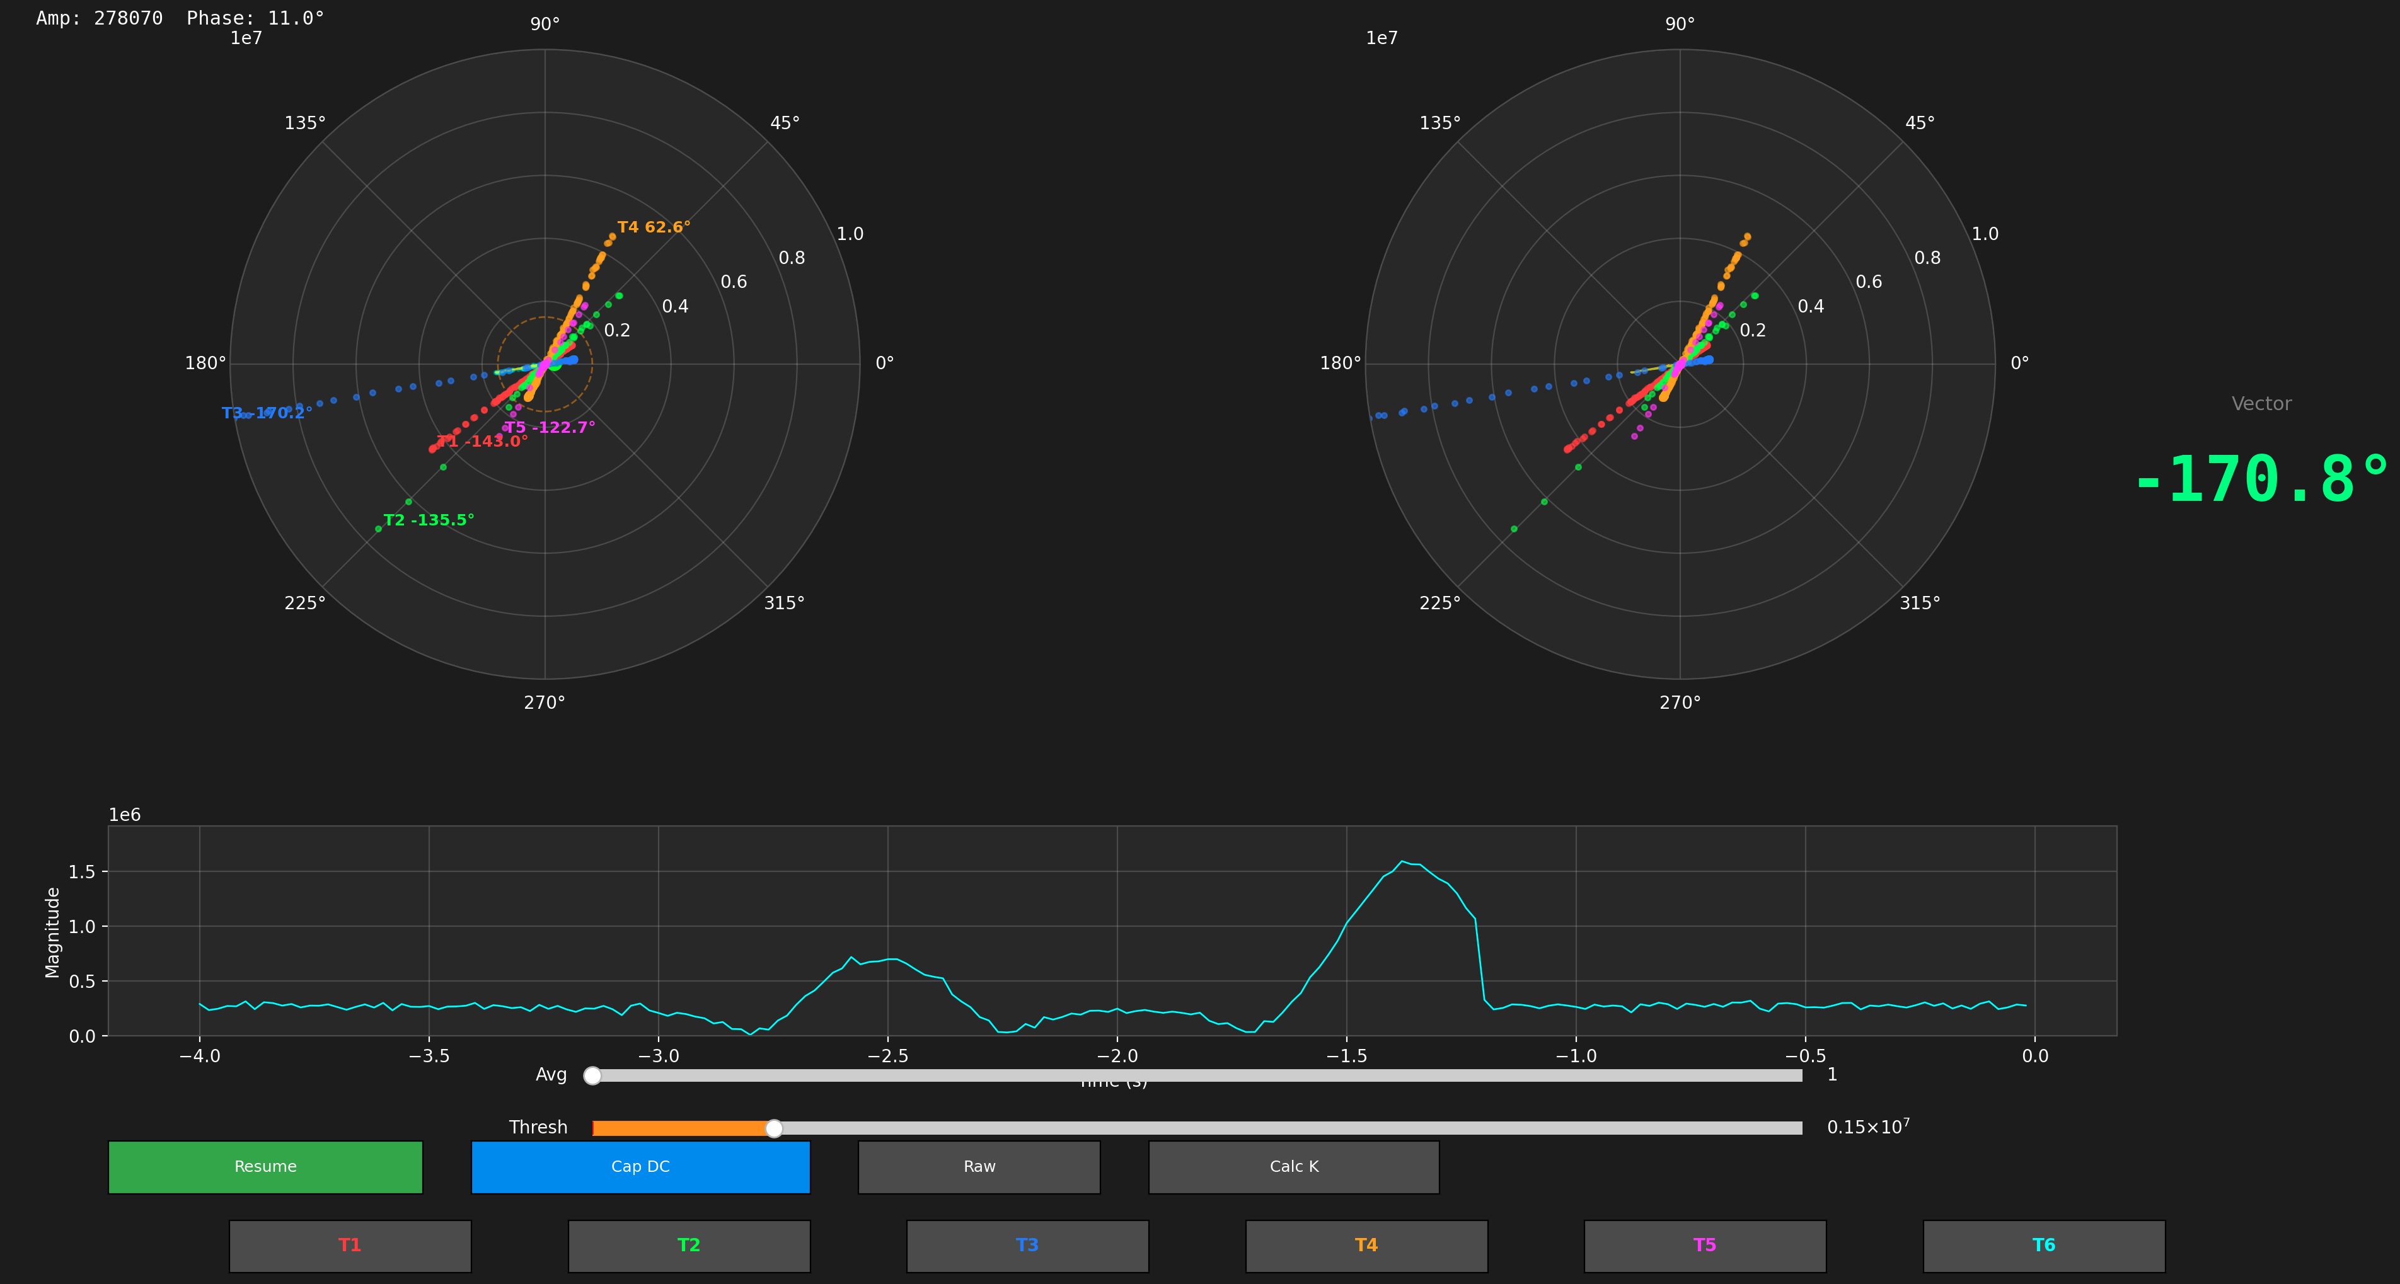Viewport: 2400px width, 1284px height.
Task: Toggle the Raw mode button
Action: (978, 1167)
